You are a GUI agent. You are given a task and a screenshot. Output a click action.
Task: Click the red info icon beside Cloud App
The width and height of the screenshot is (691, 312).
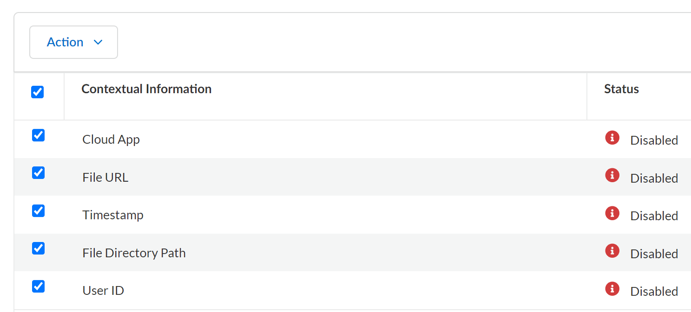click(x=612, y=138)
